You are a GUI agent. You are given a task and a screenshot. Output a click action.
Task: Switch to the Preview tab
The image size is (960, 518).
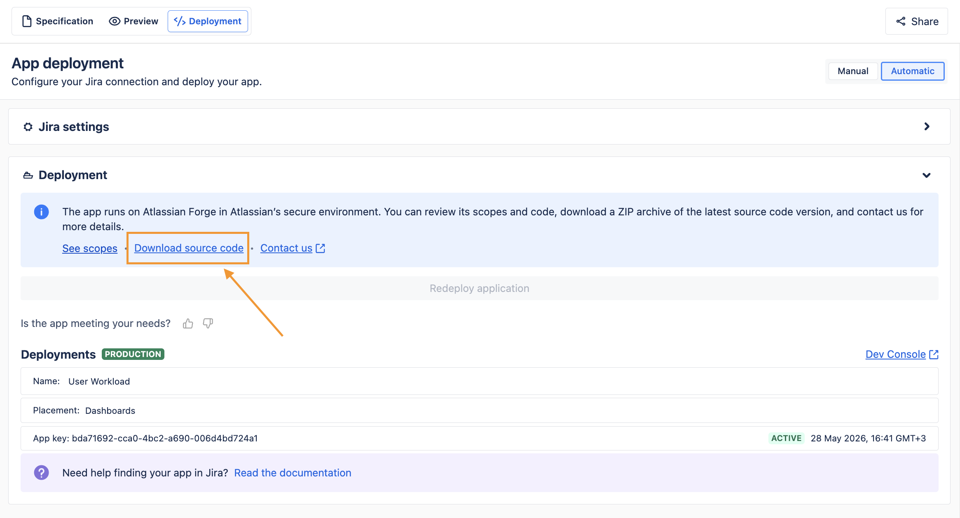pyautogui.click(x=133, y=21)
